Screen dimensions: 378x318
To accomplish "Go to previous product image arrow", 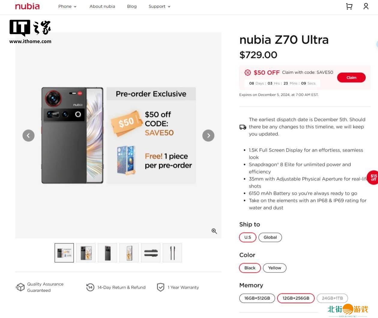I will click(x=29, y=136).
